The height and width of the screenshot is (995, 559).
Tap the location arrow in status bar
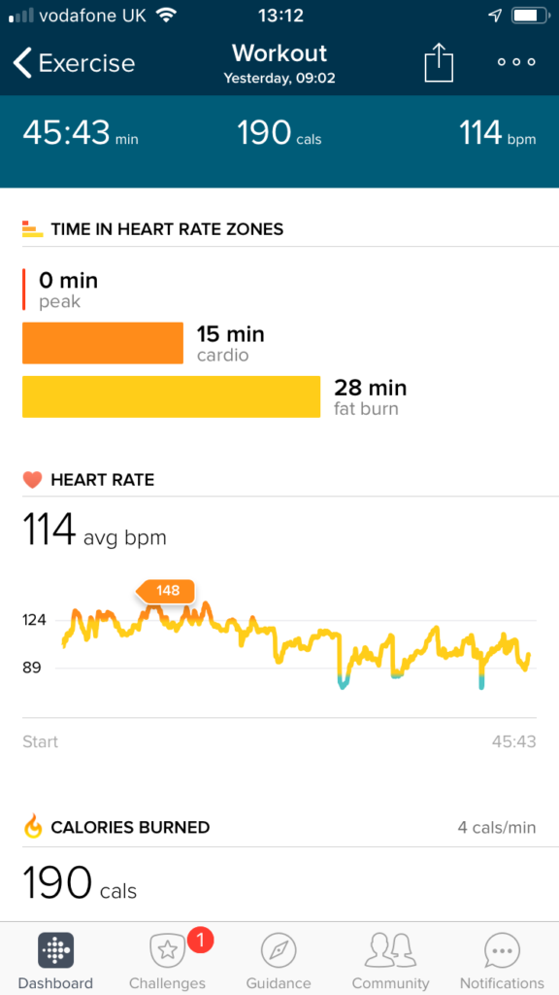pyautogui.click(x=495, y=16)
